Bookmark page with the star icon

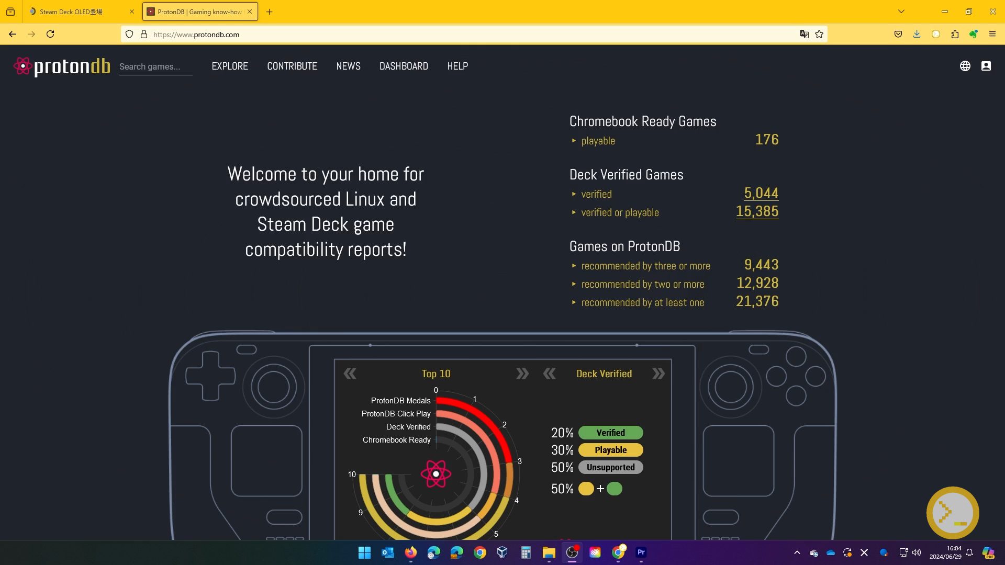pos(819,35)
